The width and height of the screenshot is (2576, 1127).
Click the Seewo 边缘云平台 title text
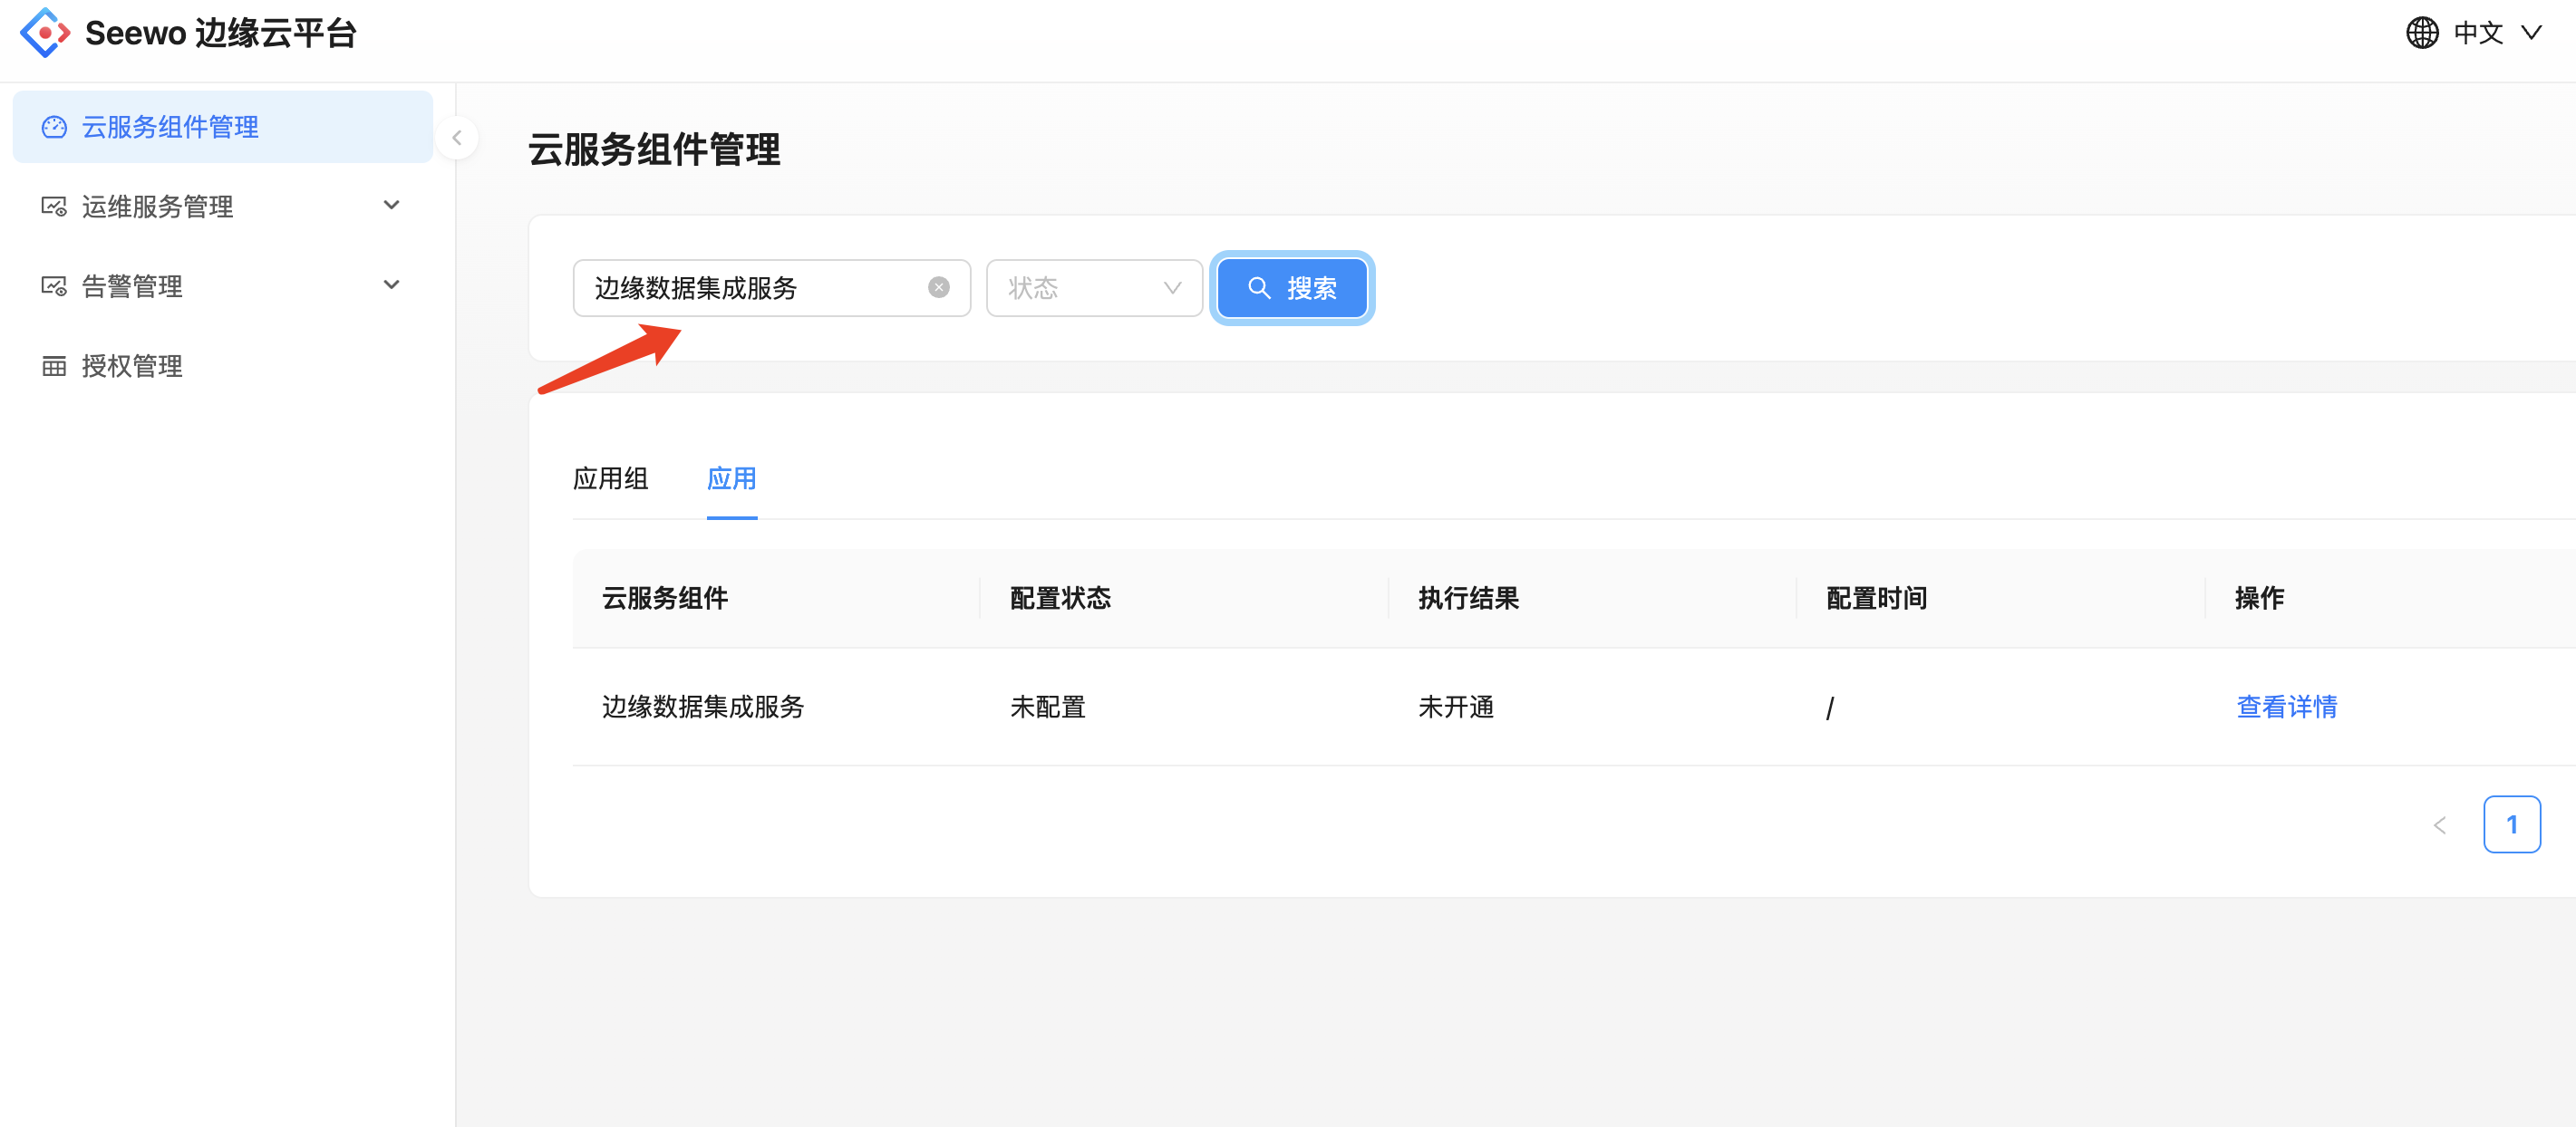[x=221, y=33]
